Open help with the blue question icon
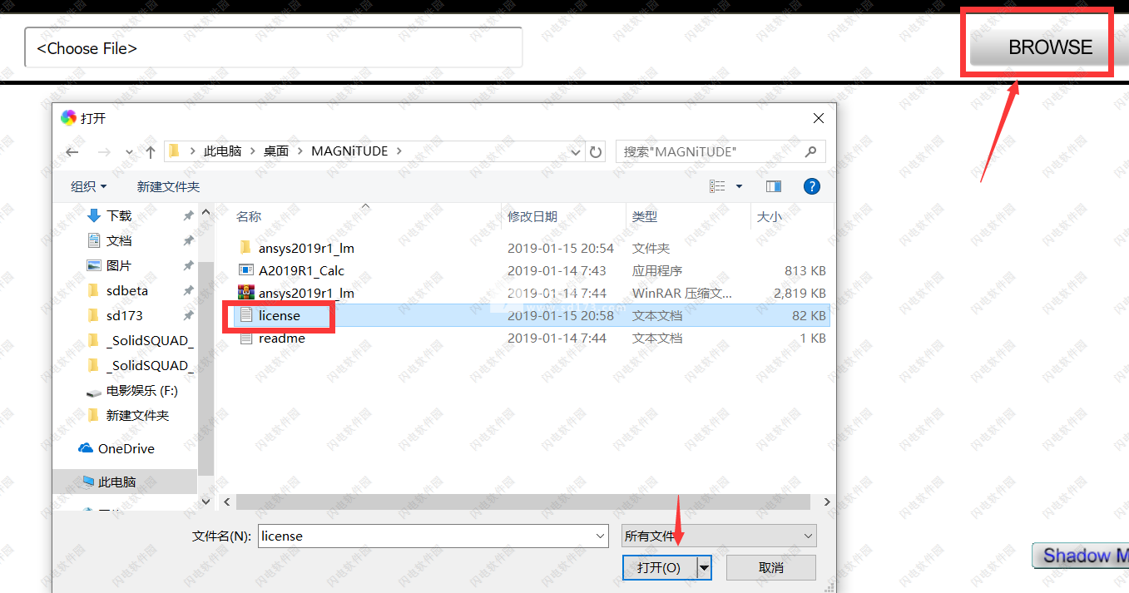The width and height of the screenshot is (1129, 593). click(x=812, y=186)
